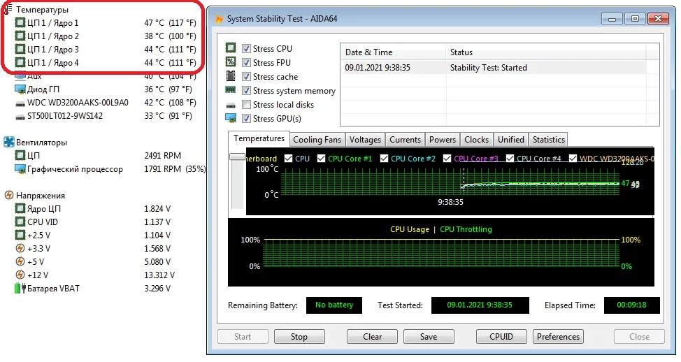Click the percent icon beside Stress FPU
Viewport: 681px width, 362px height.
pos(231,61)
